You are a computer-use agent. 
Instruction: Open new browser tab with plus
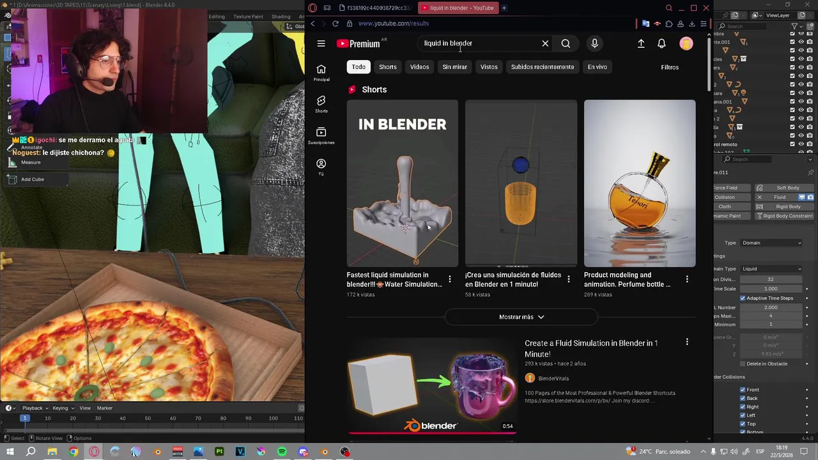coord(504,8)
